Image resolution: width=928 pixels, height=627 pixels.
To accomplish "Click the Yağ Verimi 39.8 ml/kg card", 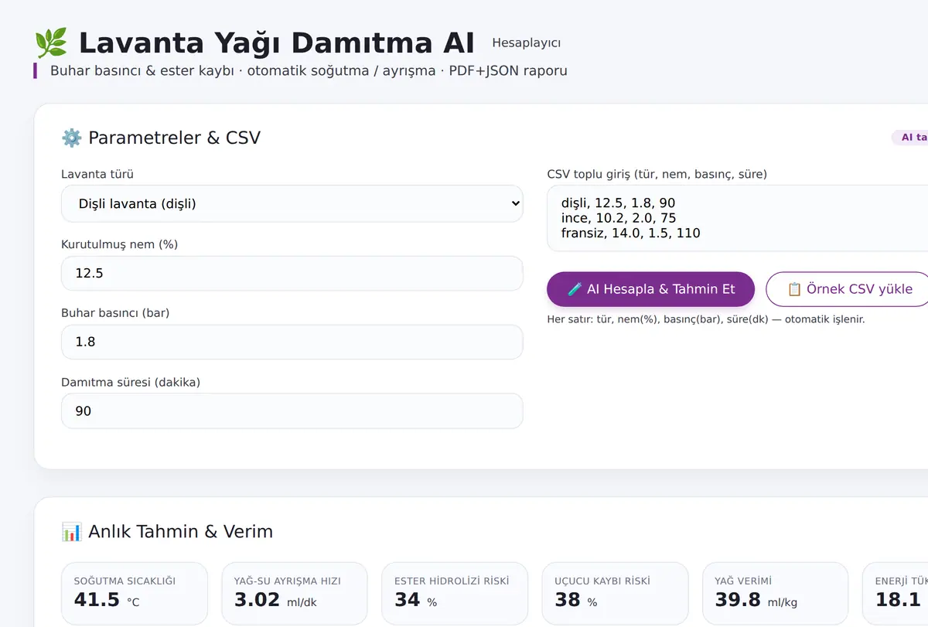I will click(775, 593).
